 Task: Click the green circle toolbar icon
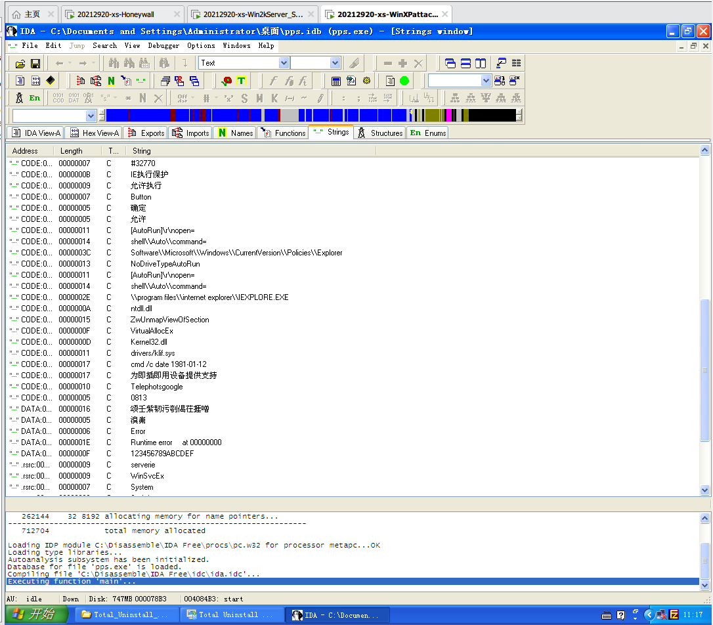point(404,81)
